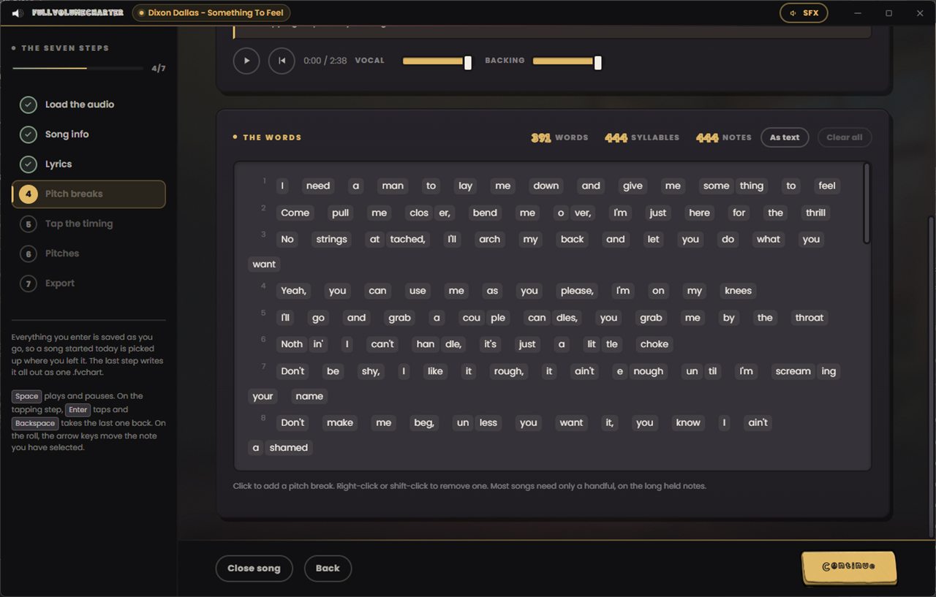
Task: Click the speaker icon beside FullVolumeCharter
Action: 18,12
